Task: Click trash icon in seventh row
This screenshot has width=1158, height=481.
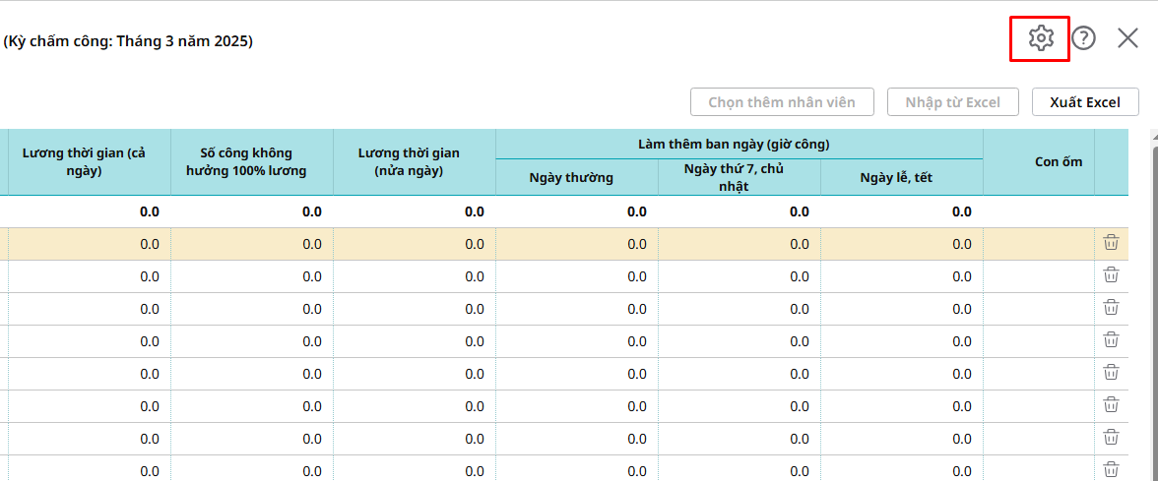Action: click(x=1111, y=438)
